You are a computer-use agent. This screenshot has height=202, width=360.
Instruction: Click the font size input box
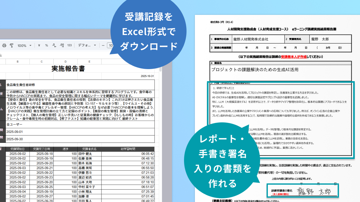110,46
